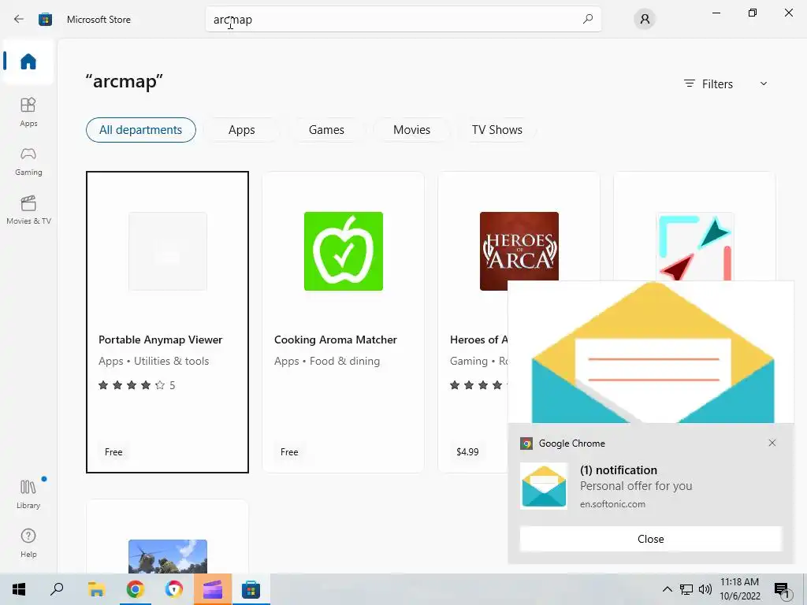Show hidden system tray icons

pyautogui.click(x=667, y=589)
